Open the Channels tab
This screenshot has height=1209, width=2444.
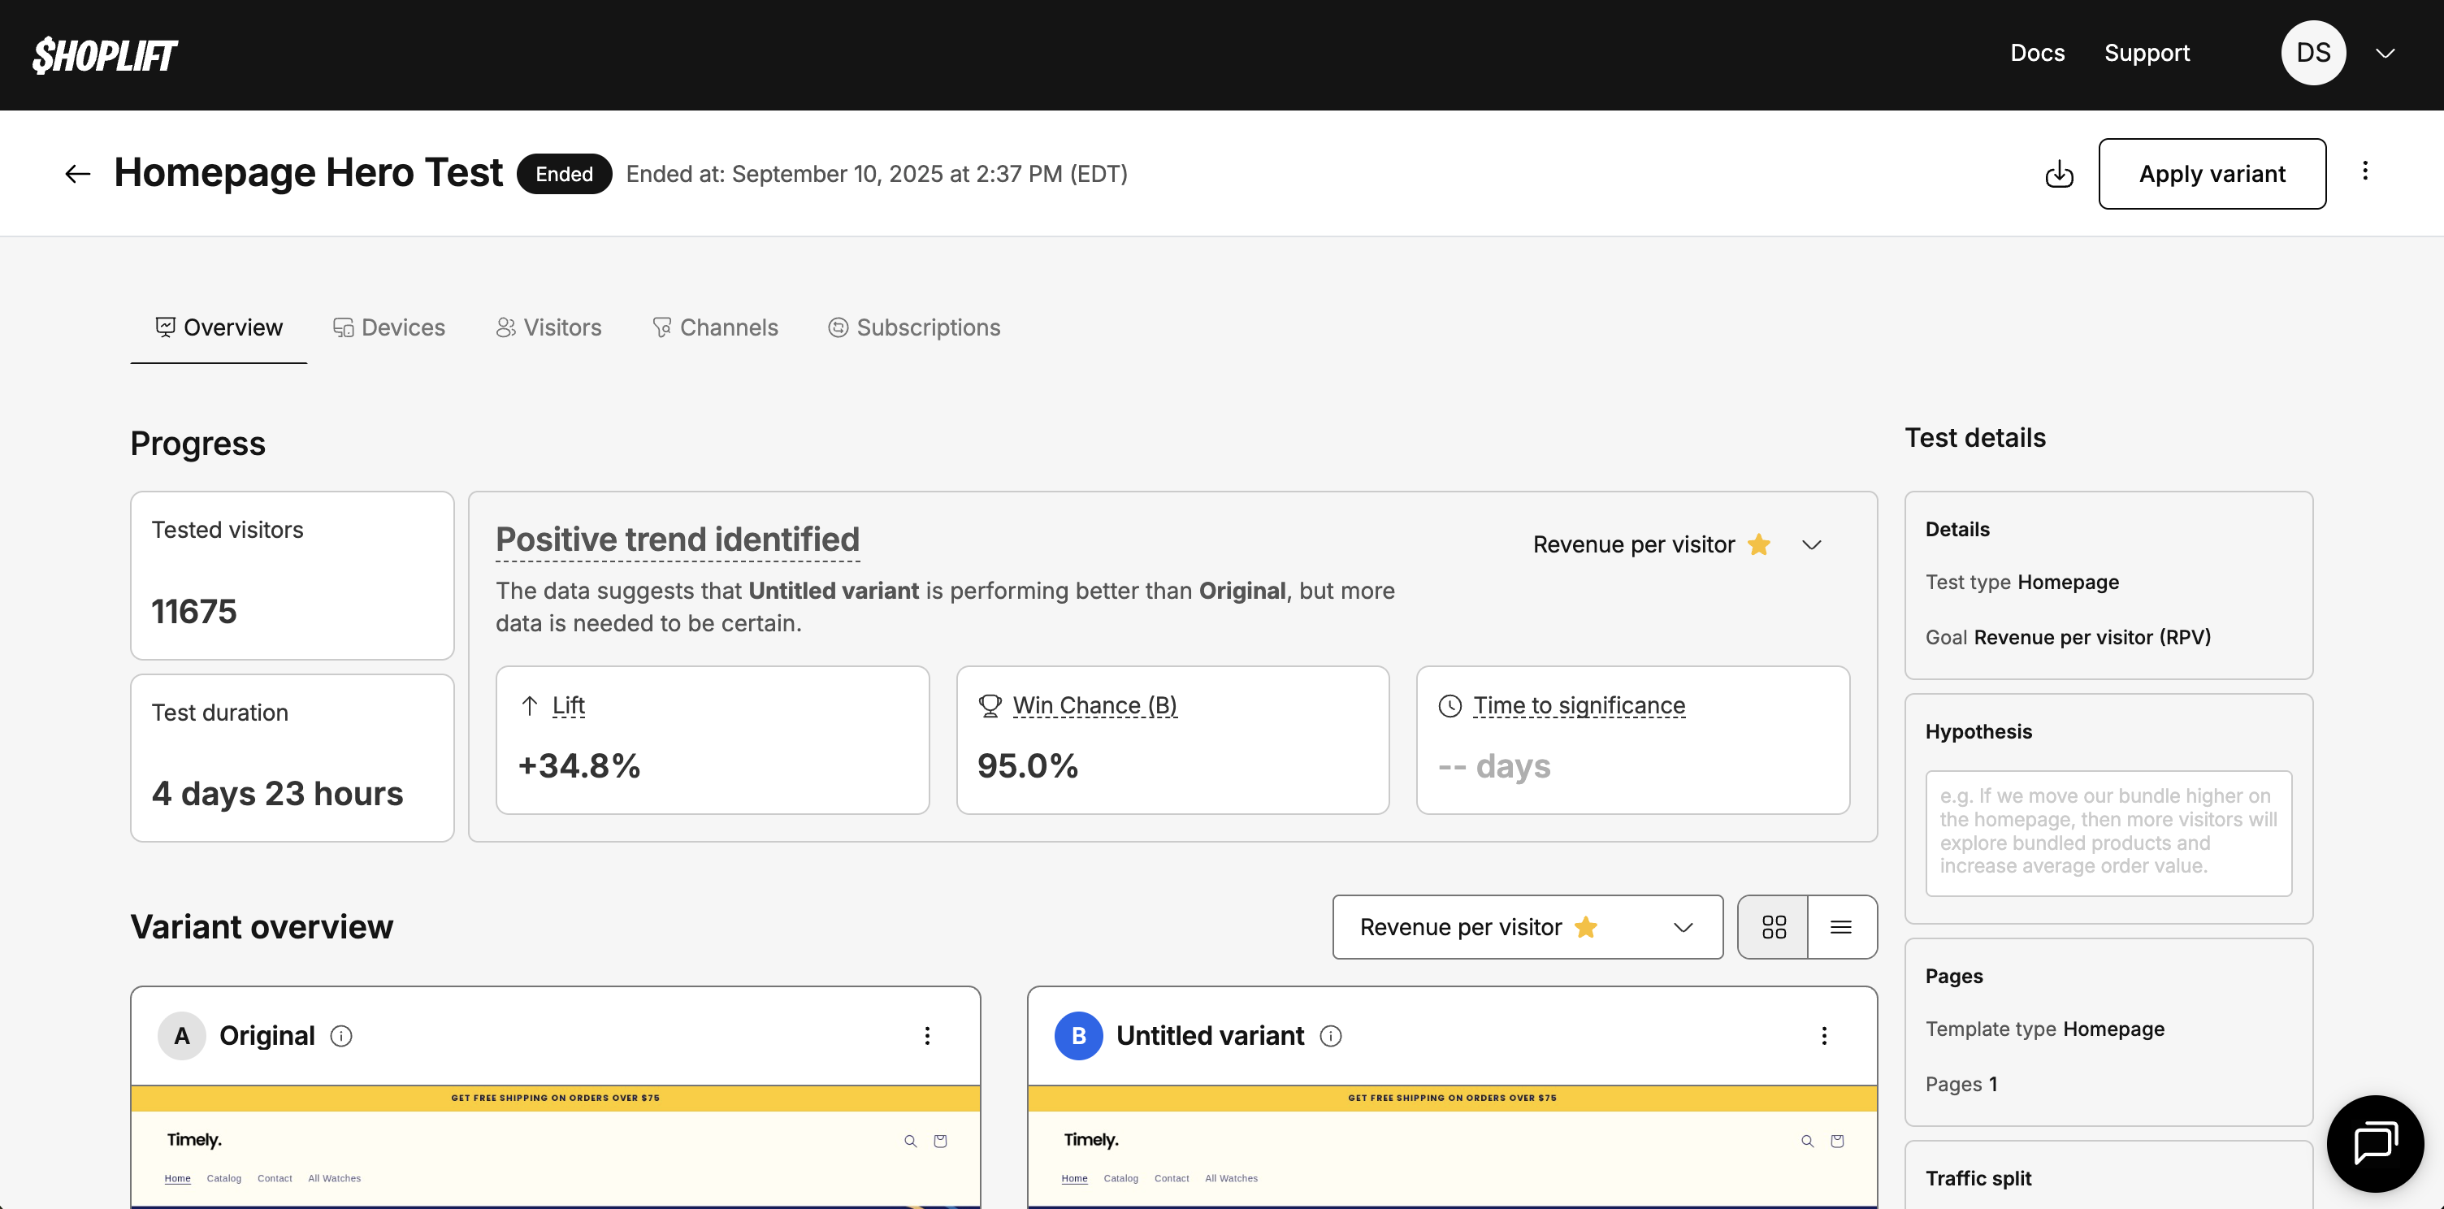coord(715,327)
